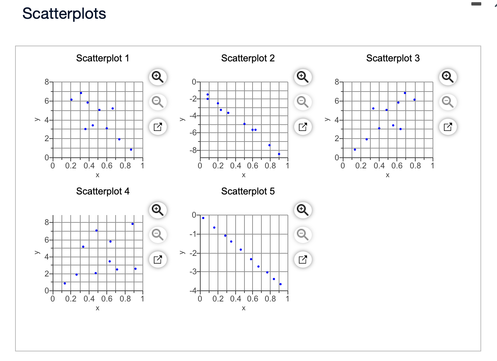
Task: Zoom out of Scatterplot 3
Action: coord(448,102)
